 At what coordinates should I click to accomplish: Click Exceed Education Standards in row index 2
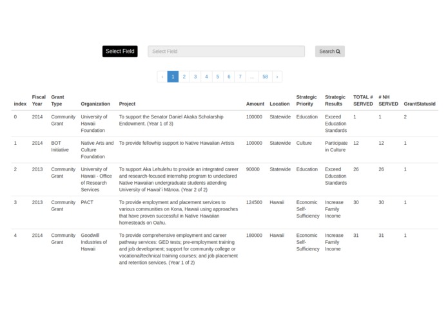click(336, 176)
